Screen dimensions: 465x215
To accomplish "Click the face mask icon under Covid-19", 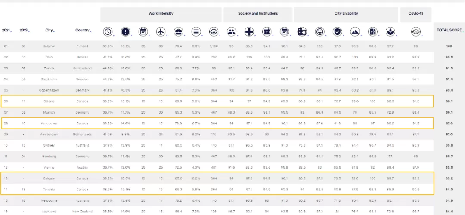I will 416,31.
